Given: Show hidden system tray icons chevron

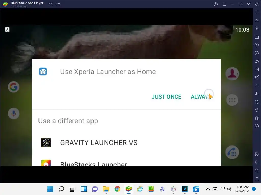Looking at the screenshot, I should [x=208, y=189].
